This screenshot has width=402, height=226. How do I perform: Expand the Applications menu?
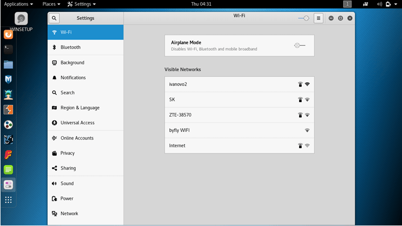[x=19, y=4]
